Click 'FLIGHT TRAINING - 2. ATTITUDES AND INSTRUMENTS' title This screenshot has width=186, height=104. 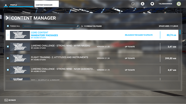(60, 57)
